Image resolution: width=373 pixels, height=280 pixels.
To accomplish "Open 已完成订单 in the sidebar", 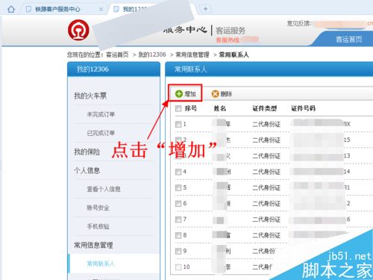I will (x=101, y=133).
